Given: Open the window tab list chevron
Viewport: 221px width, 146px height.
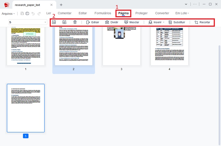Looking at the screenshot, I should (186, 4).
